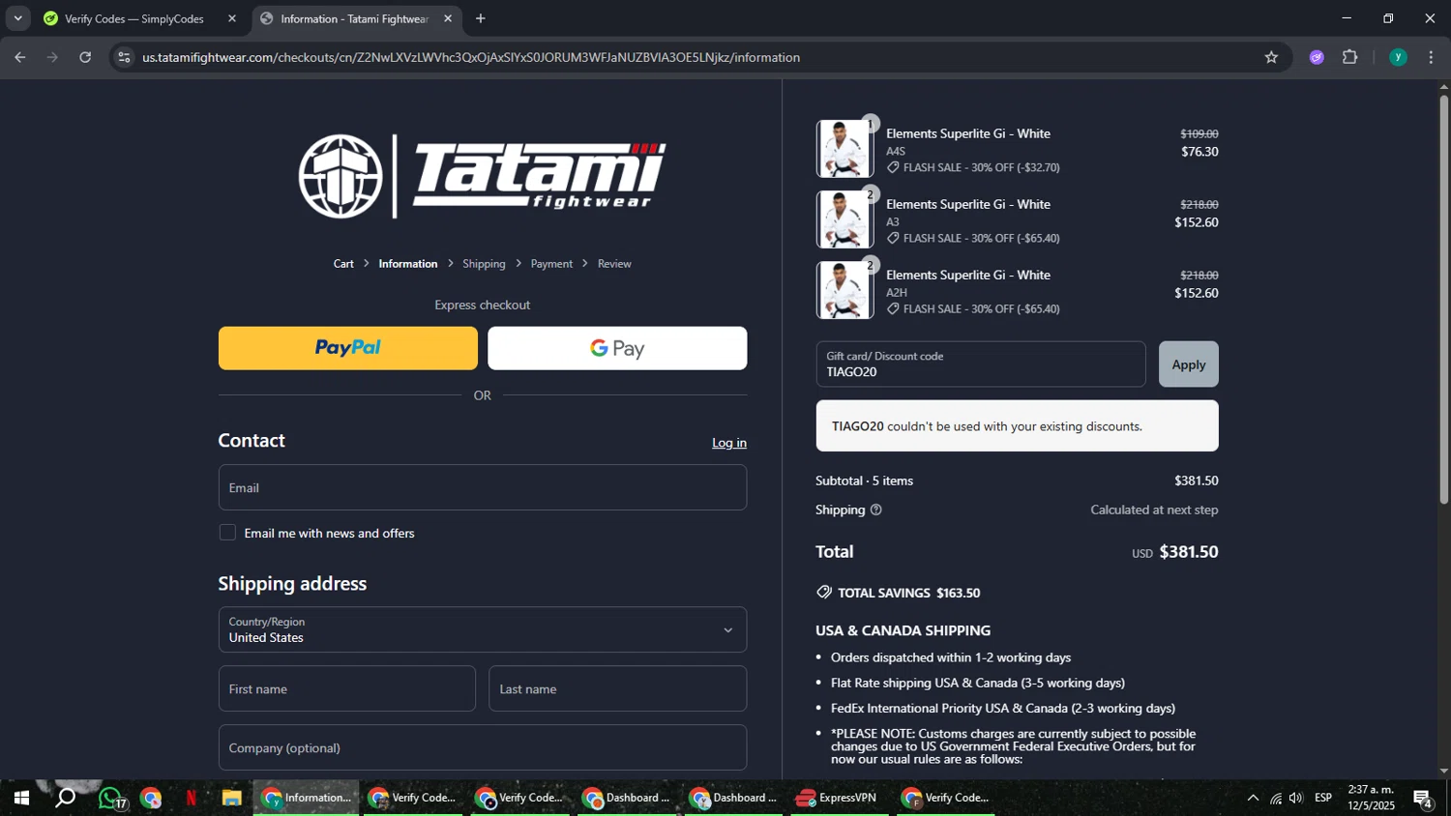Click the Gift card/Discount code field

click(x=981, y=364)
